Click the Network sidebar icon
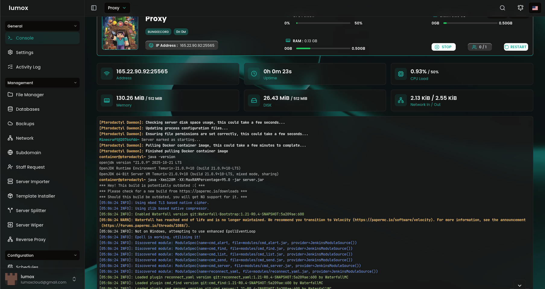 pos(11,138)
